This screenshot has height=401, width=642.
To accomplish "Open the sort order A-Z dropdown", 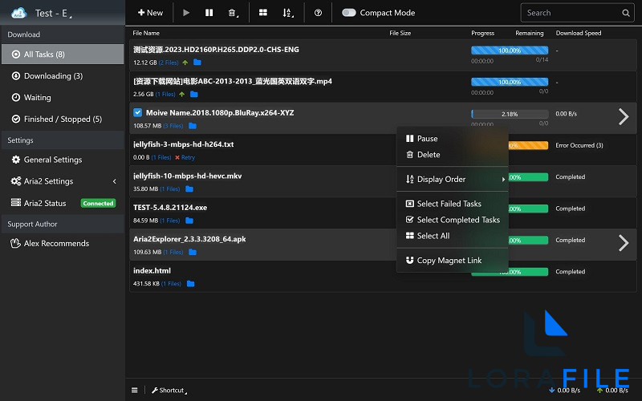I will coord(288,13).
